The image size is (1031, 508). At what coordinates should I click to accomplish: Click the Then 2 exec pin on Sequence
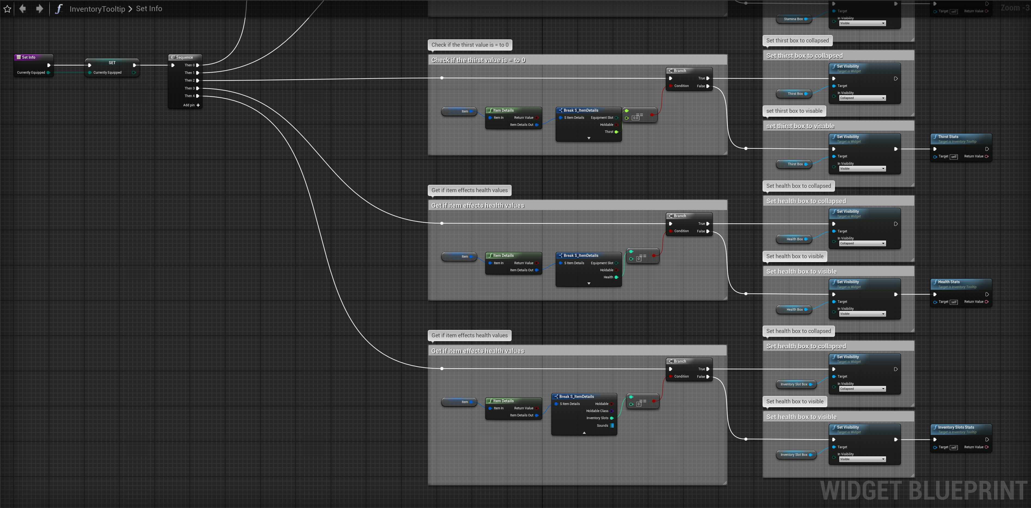tap(198, 80)
